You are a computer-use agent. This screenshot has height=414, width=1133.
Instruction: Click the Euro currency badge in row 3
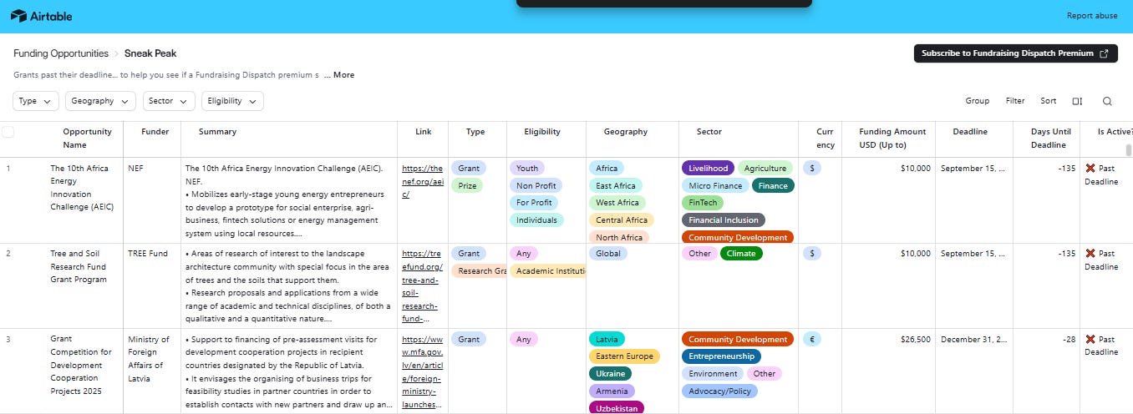click(x=811, y=340)
